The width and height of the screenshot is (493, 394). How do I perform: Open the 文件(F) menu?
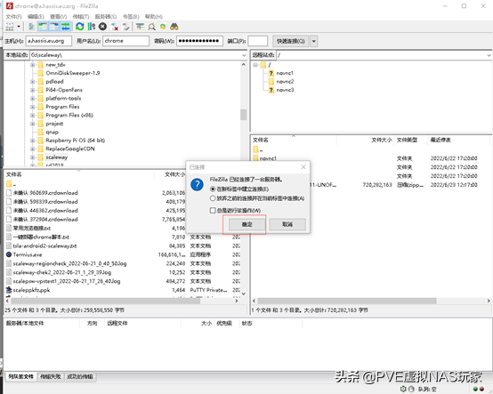pos(14,17)
